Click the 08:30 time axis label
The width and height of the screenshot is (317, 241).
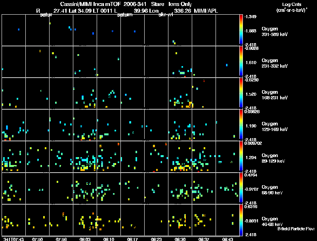pos(180,239)
